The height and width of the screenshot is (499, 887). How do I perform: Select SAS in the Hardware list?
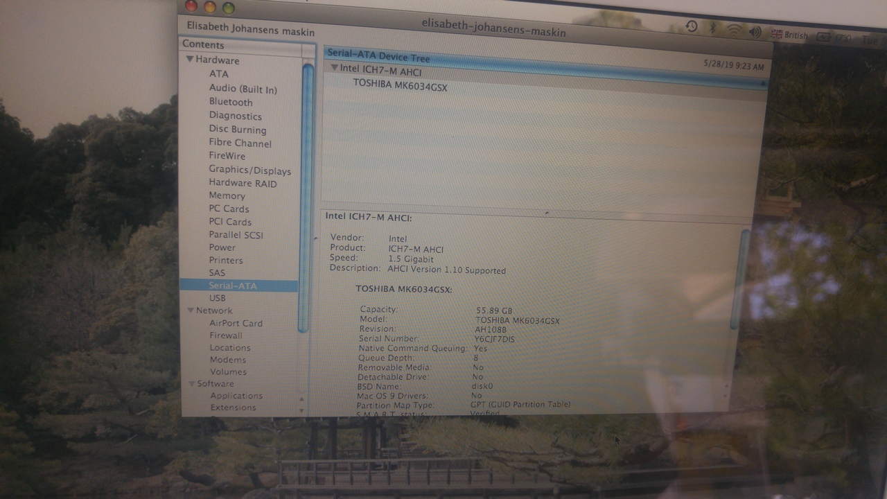[x=217, y=273]
